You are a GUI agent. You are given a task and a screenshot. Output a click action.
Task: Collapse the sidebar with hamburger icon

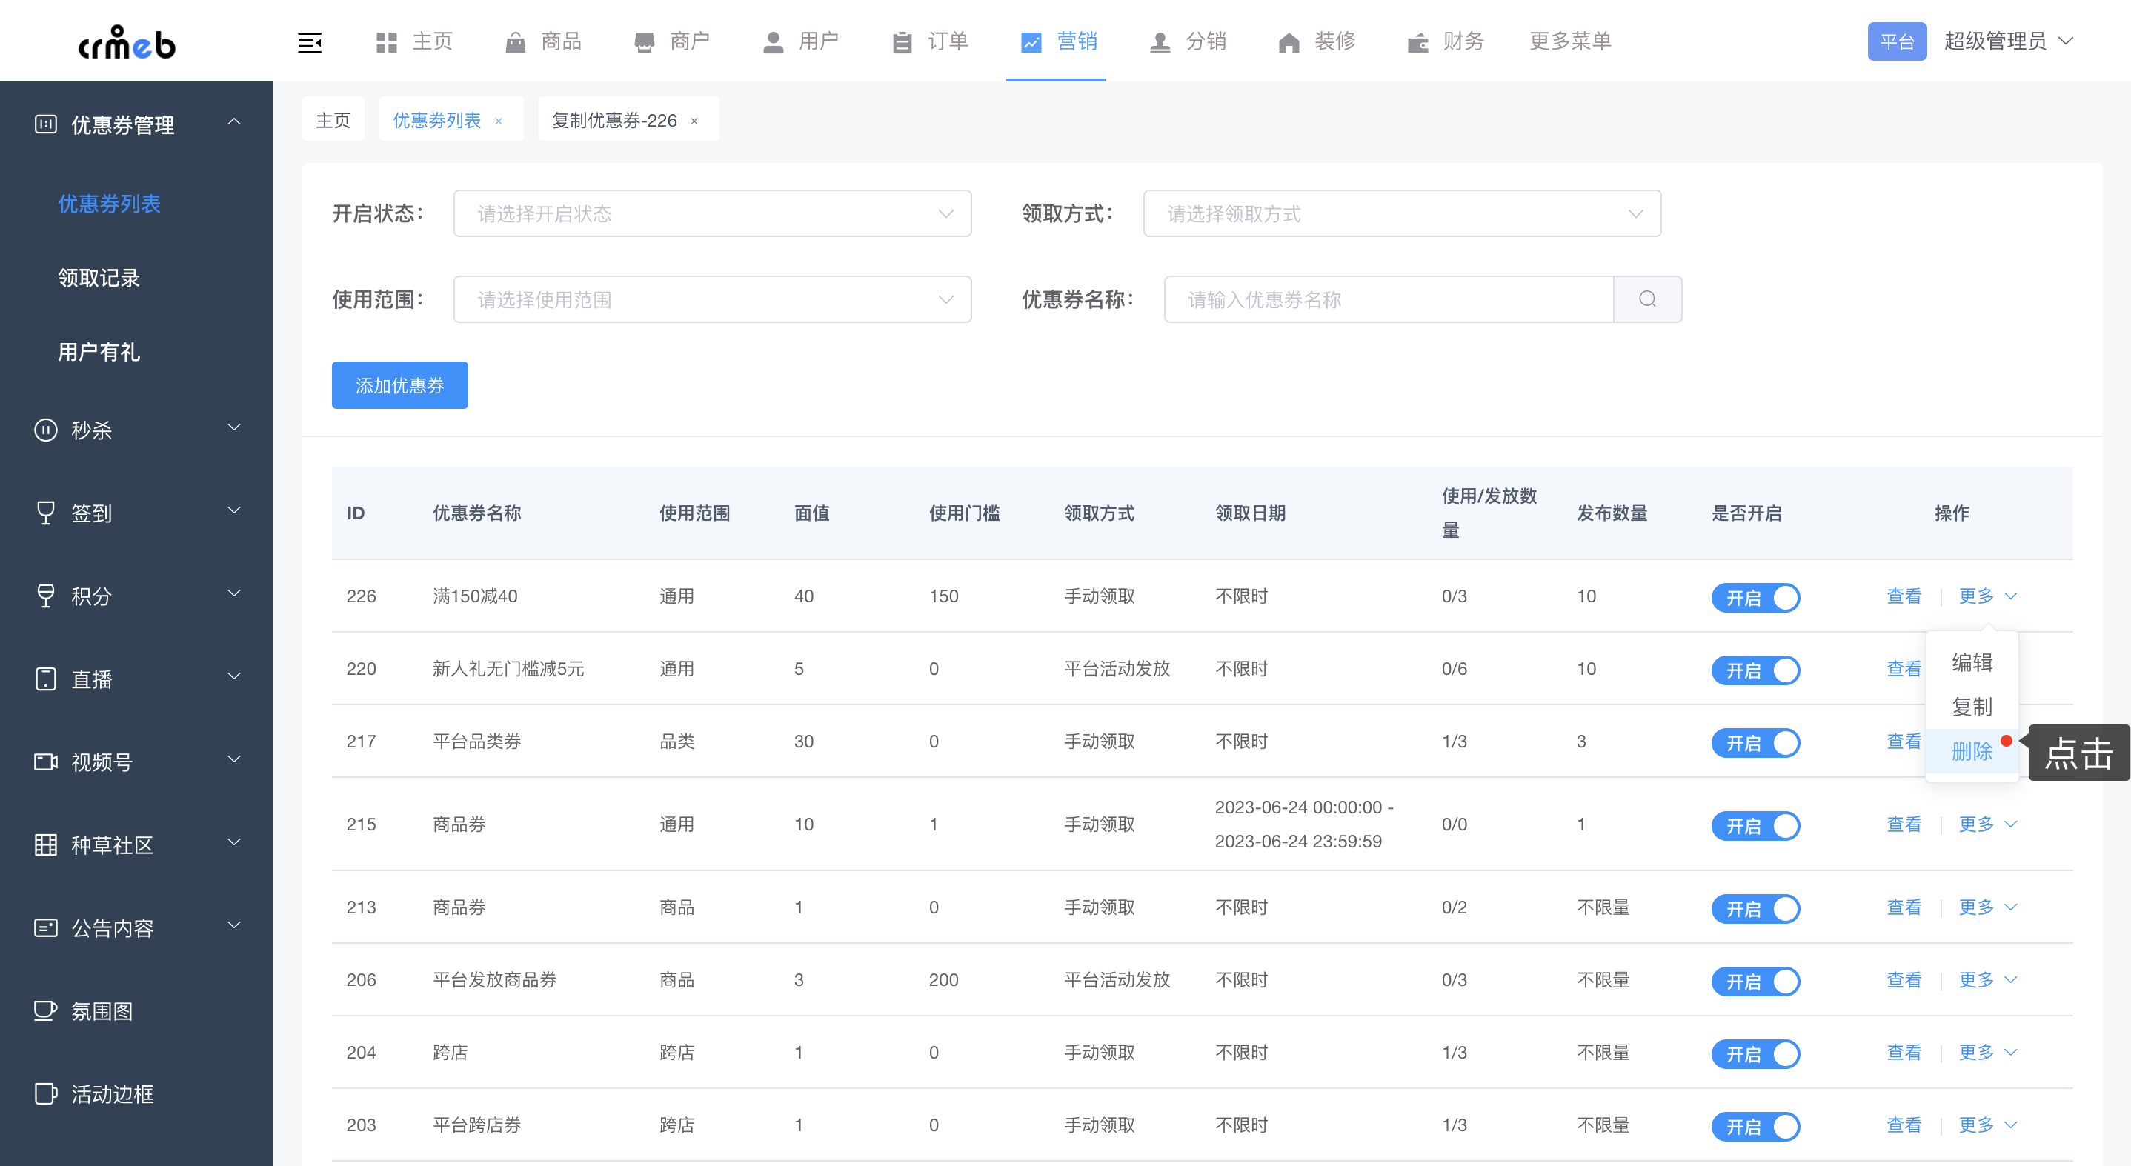pos(310,42)
